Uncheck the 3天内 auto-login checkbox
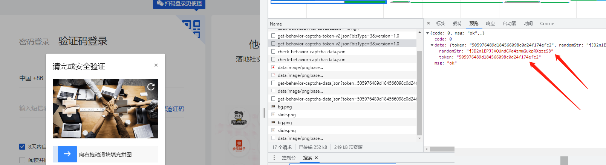Viewport: 606px width, 165px height. tap(22, 147)
